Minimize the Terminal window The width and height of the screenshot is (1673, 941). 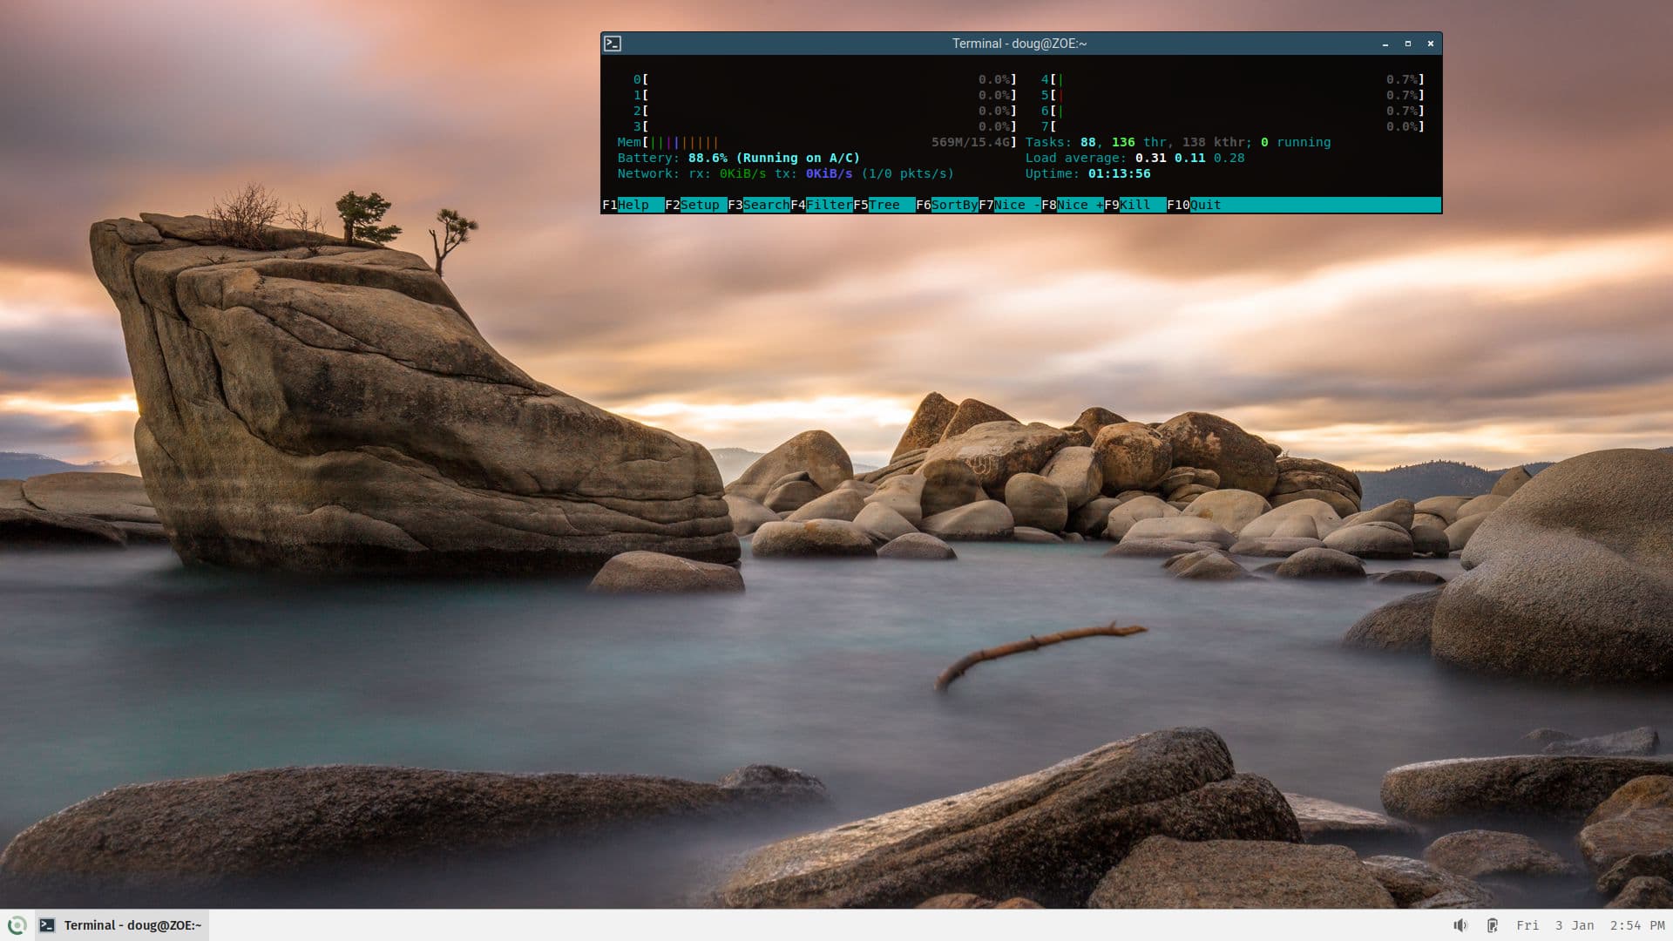click(x=1385, y=44)
